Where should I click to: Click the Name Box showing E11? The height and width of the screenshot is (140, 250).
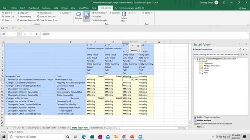click(9, 34)
